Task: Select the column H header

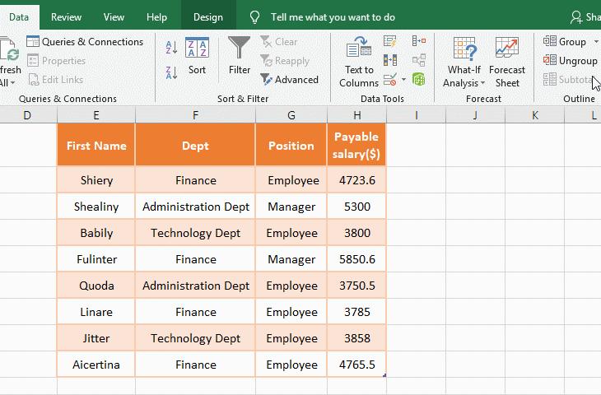Action: (x=356, y=115)
